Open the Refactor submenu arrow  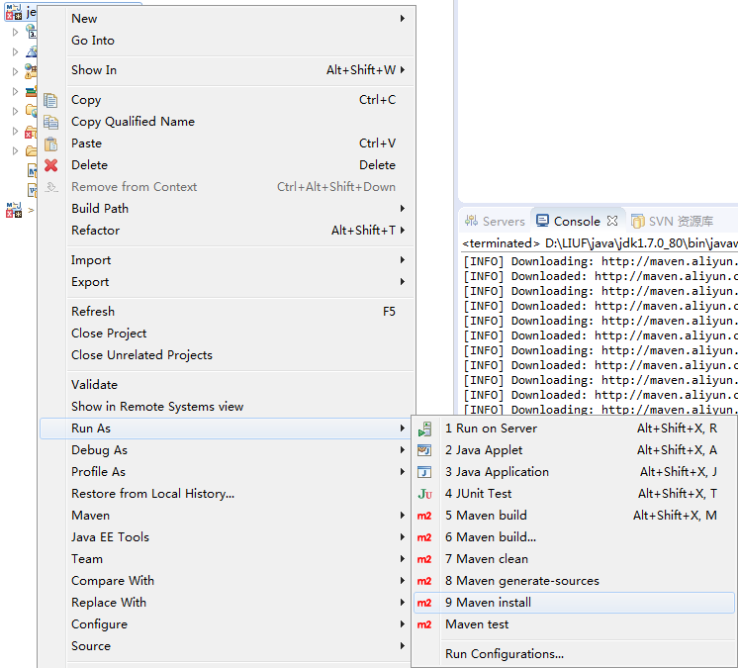click(403, 230)
